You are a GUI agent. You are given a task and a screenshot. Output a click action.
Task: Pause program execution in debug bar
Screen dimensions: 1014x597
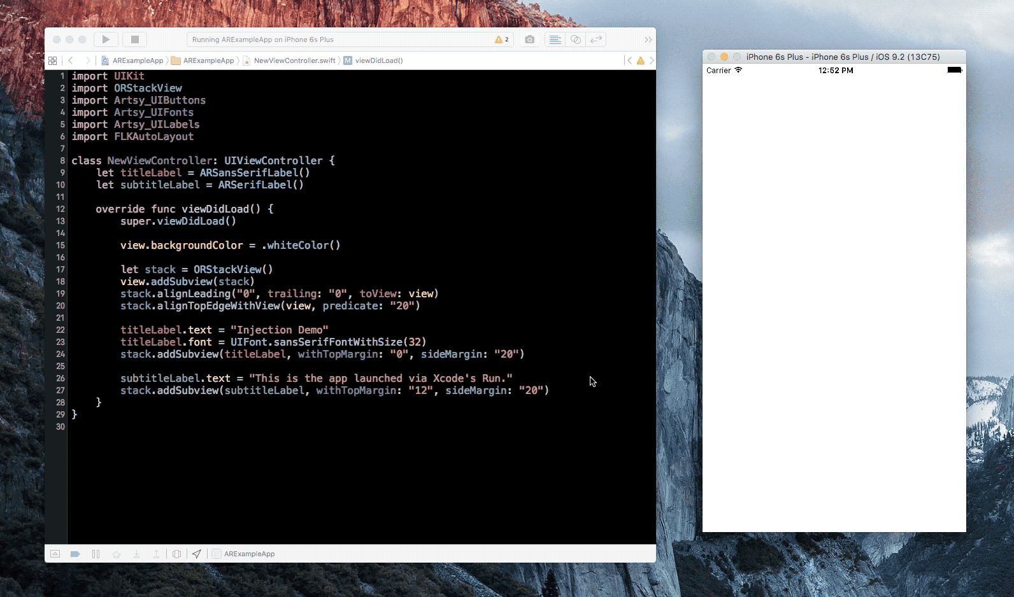(96, 554)
